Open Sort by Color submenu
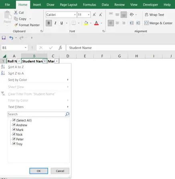Screen dimensions: 175x179 point(38,80)
